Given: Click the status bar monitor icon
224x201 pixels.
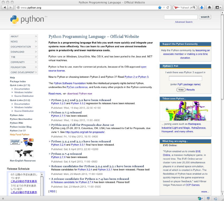Looking at the screenshot, I should click(208, 198).
